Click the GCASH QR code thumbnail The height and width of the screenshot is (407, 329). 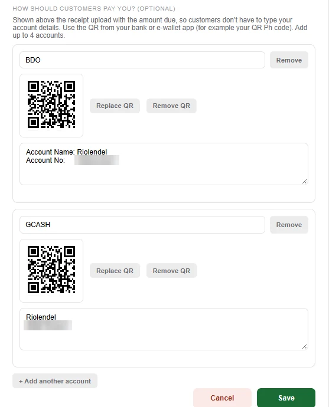51,271
